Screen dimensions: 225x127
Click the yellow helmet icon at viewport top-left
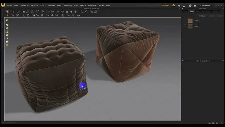tap(7, 20)
